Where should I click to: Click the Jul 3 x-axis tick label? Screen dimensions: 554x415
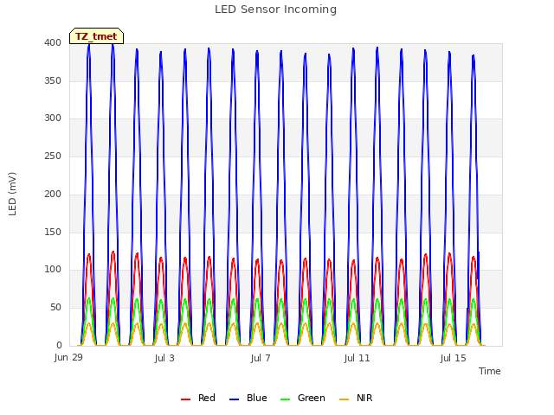164,358
